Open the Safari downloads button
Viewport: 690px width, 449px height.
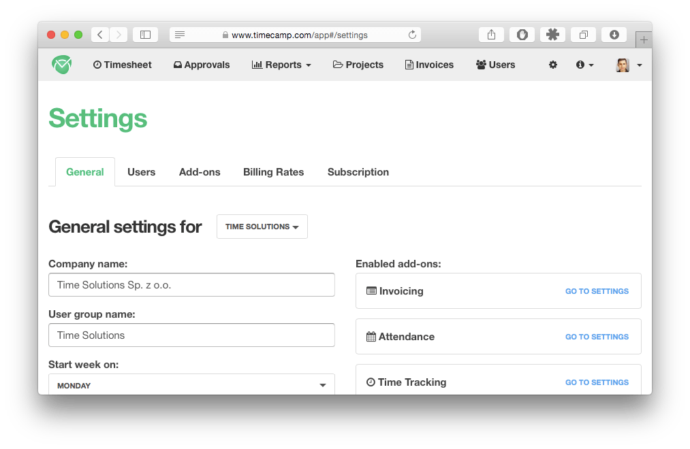tap(614, 35)
